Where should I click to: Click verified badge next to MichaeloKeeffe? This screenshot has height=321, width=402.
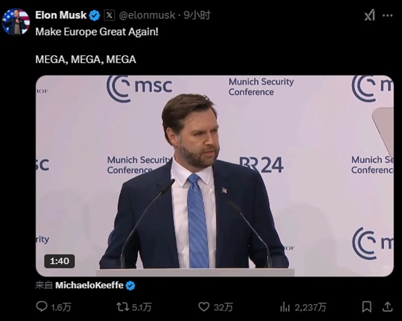click(130, 285)
